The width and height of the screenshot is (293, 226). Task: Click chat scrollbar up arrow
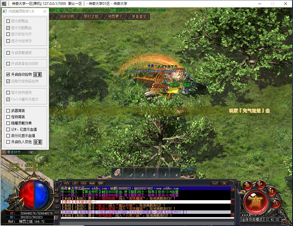pyautogui.click(x=233, y=189)
